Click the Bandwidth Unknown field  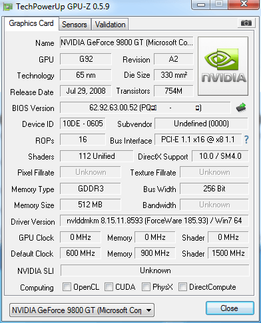click(214, 205)
